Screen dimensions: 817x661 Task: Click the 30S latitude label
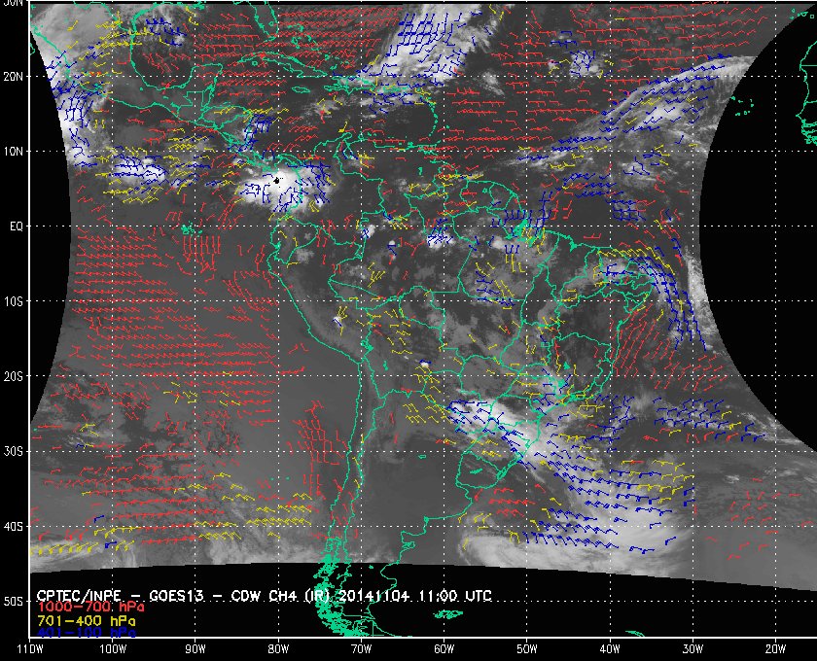point(14,452)
